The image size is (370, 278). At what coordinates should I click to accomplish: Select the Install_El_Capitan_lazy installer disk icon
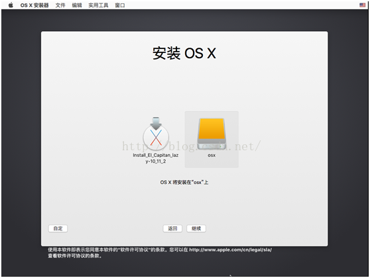[156, 134]
